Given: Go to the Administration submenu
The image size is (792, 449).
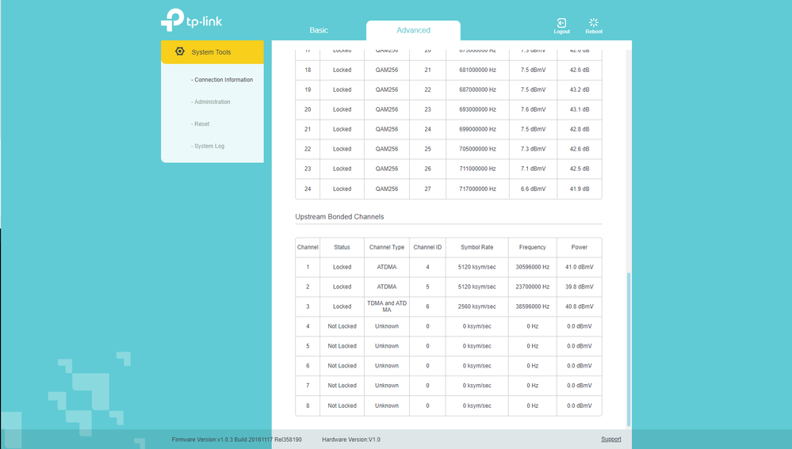Looking at the screenshot, I should tap(212, 102).
